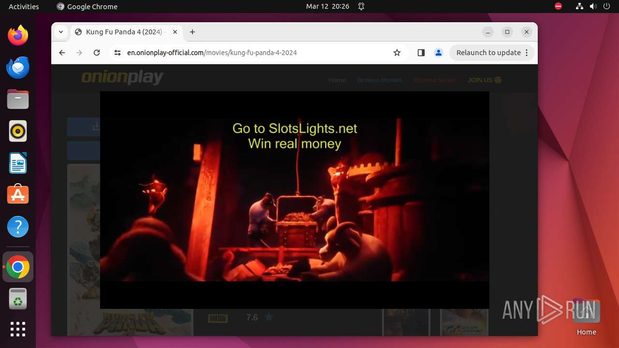
Task: Open Ubuntu Software store icon
Action: point(18,195)
